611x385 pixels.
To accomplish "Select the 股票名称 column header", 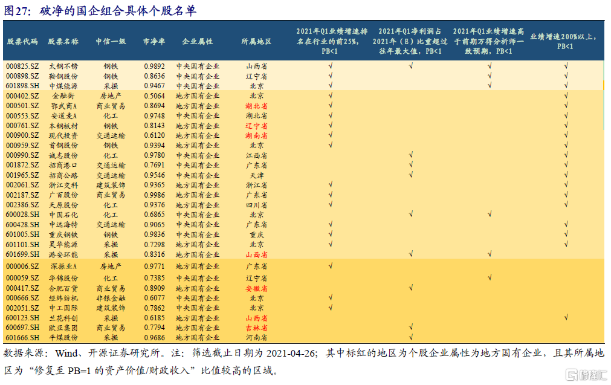I will [x=63, y=41].
